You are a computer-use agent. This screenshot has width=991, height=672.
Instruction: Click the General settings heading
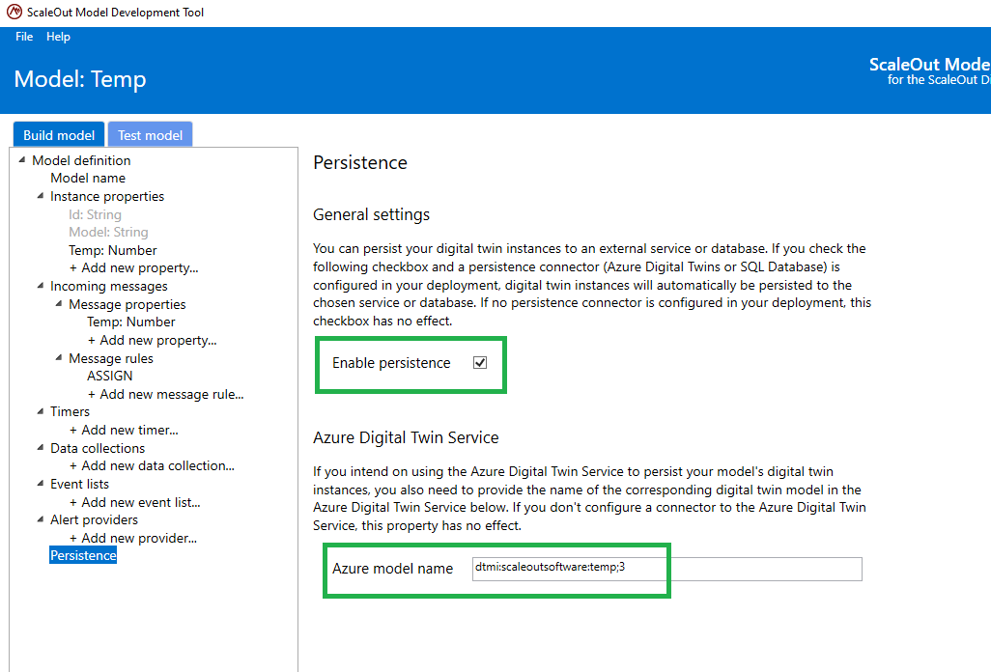tap(372, 214)
